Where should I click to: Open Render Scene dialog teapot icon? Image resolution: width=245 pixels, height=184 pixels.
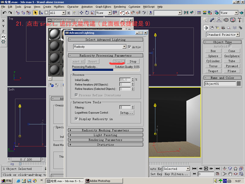(x=217, y=13)
